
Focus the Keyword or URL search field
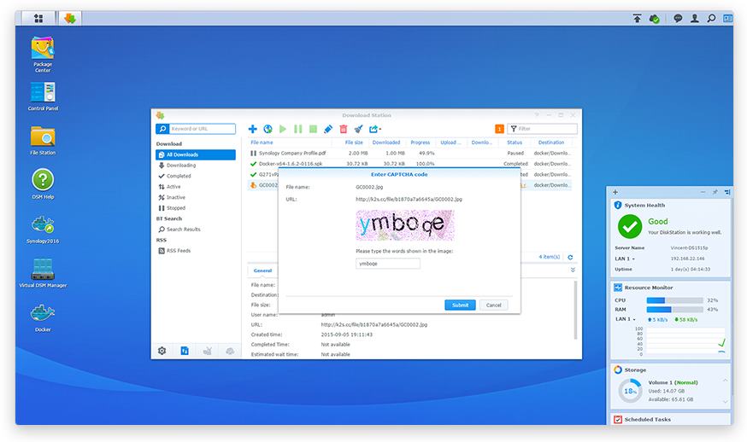[x=202, y=129]
